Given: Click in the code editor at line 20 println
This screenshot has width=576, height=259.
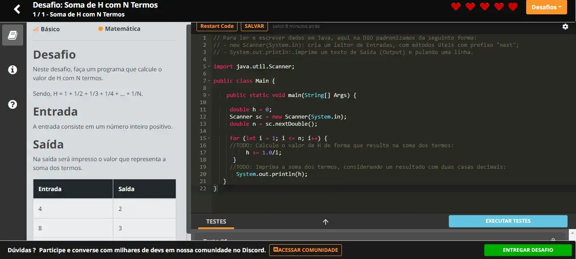Looking at the screenshot, I should (x=272, y=174).
